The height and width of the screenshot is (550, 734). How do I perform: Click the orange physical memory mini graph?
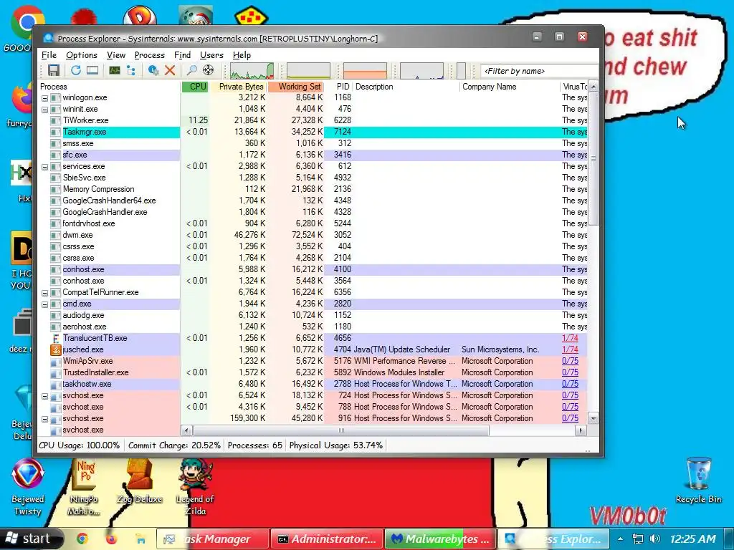tap(365, 71)
